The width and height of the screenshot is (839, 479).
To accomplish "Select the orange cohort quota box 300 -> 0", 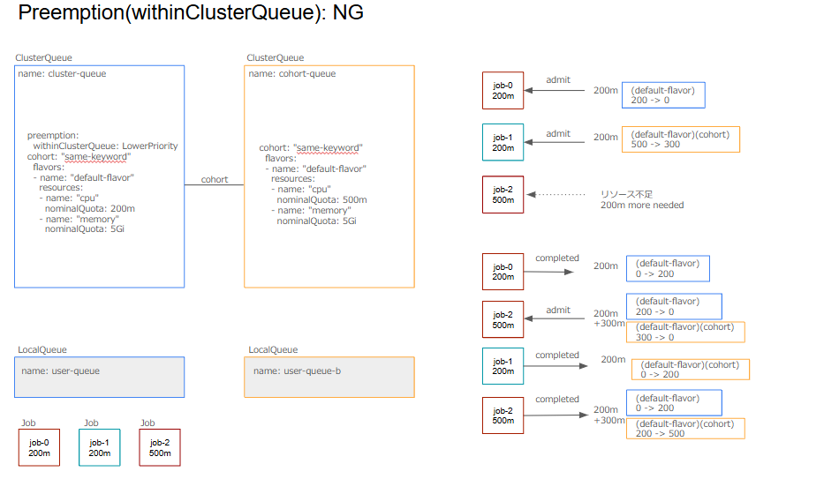I will tap(686, 332).
